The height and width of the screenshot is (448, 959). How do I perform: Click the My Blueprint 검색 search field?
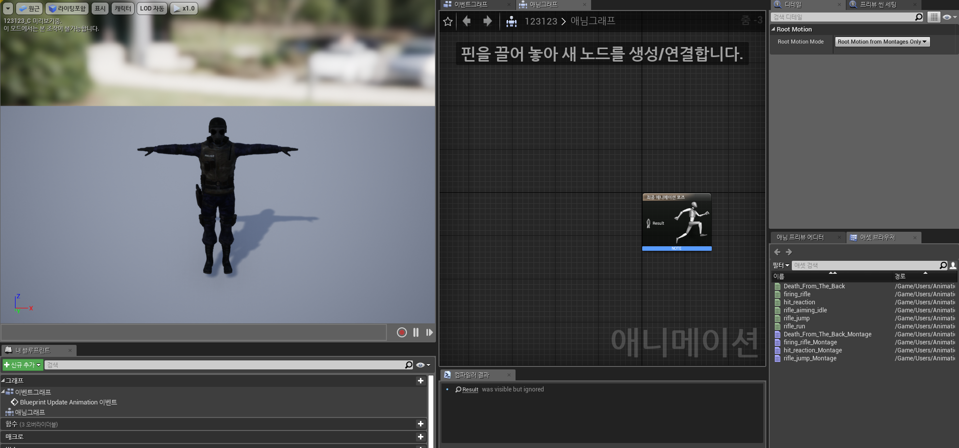coord(225,365)
